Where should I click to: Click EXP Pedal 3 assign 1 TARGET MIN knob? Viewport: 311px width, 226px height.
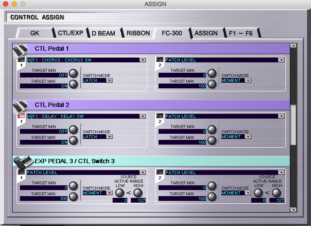pos(73,186)
